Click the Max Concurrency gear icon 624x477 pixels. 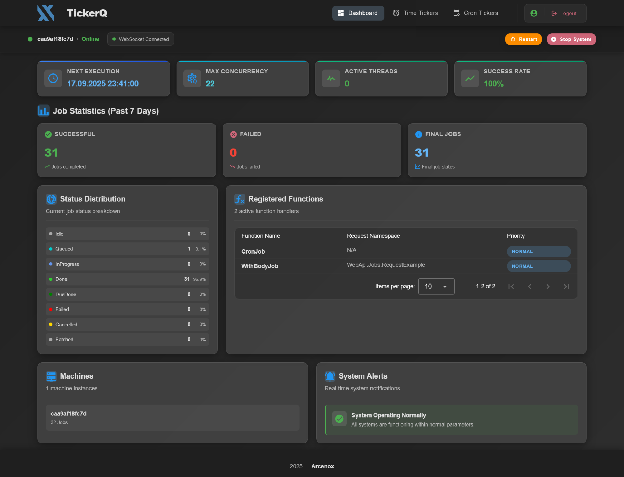tap(192, 78)
